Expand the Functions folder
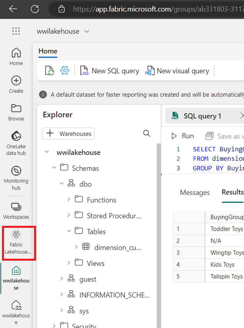The width and height of the screenshot is (244, 328). point(69,199)
